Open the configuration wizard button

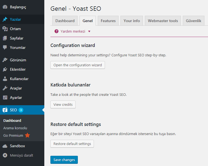pyautogui.click(x=78, y=65)
